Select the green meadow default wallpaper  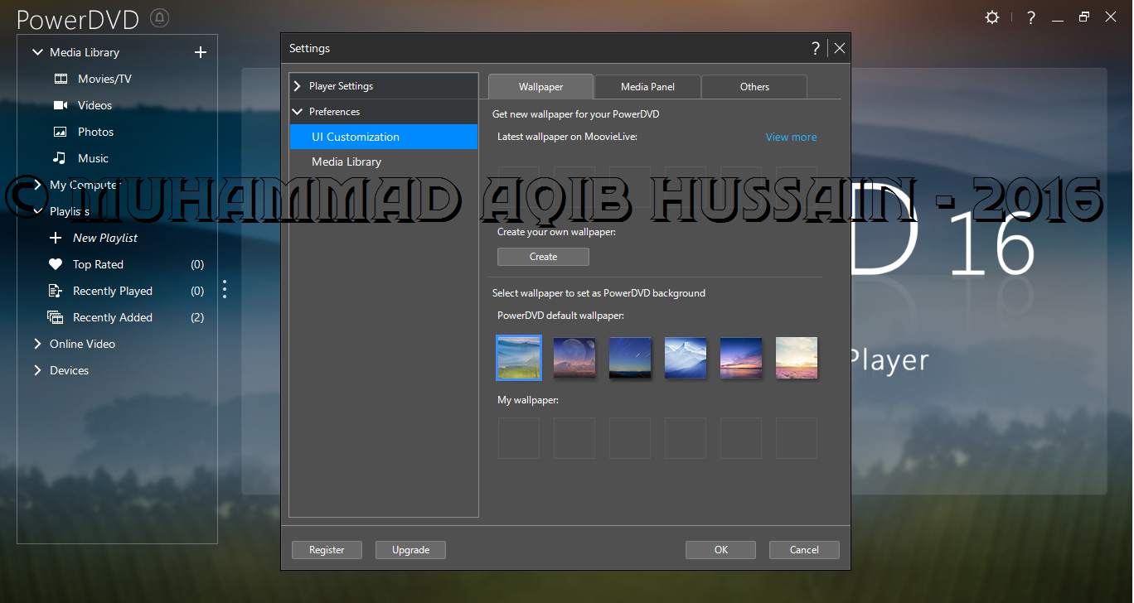pos(519,358)
